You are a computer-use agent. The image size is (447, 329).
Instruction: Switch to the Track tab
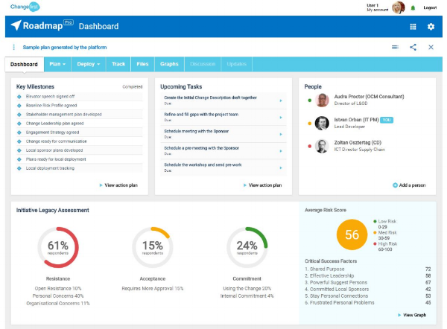(118, 64)
